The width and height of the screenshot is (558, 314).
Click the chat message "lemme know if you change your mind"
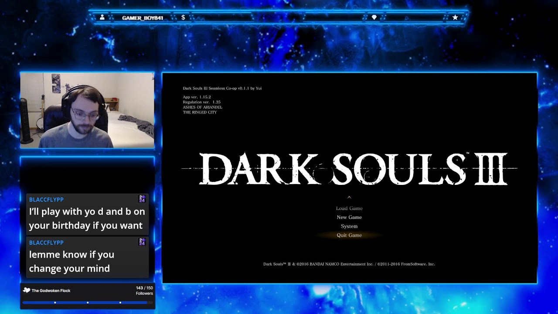click(x=71, y=261)
